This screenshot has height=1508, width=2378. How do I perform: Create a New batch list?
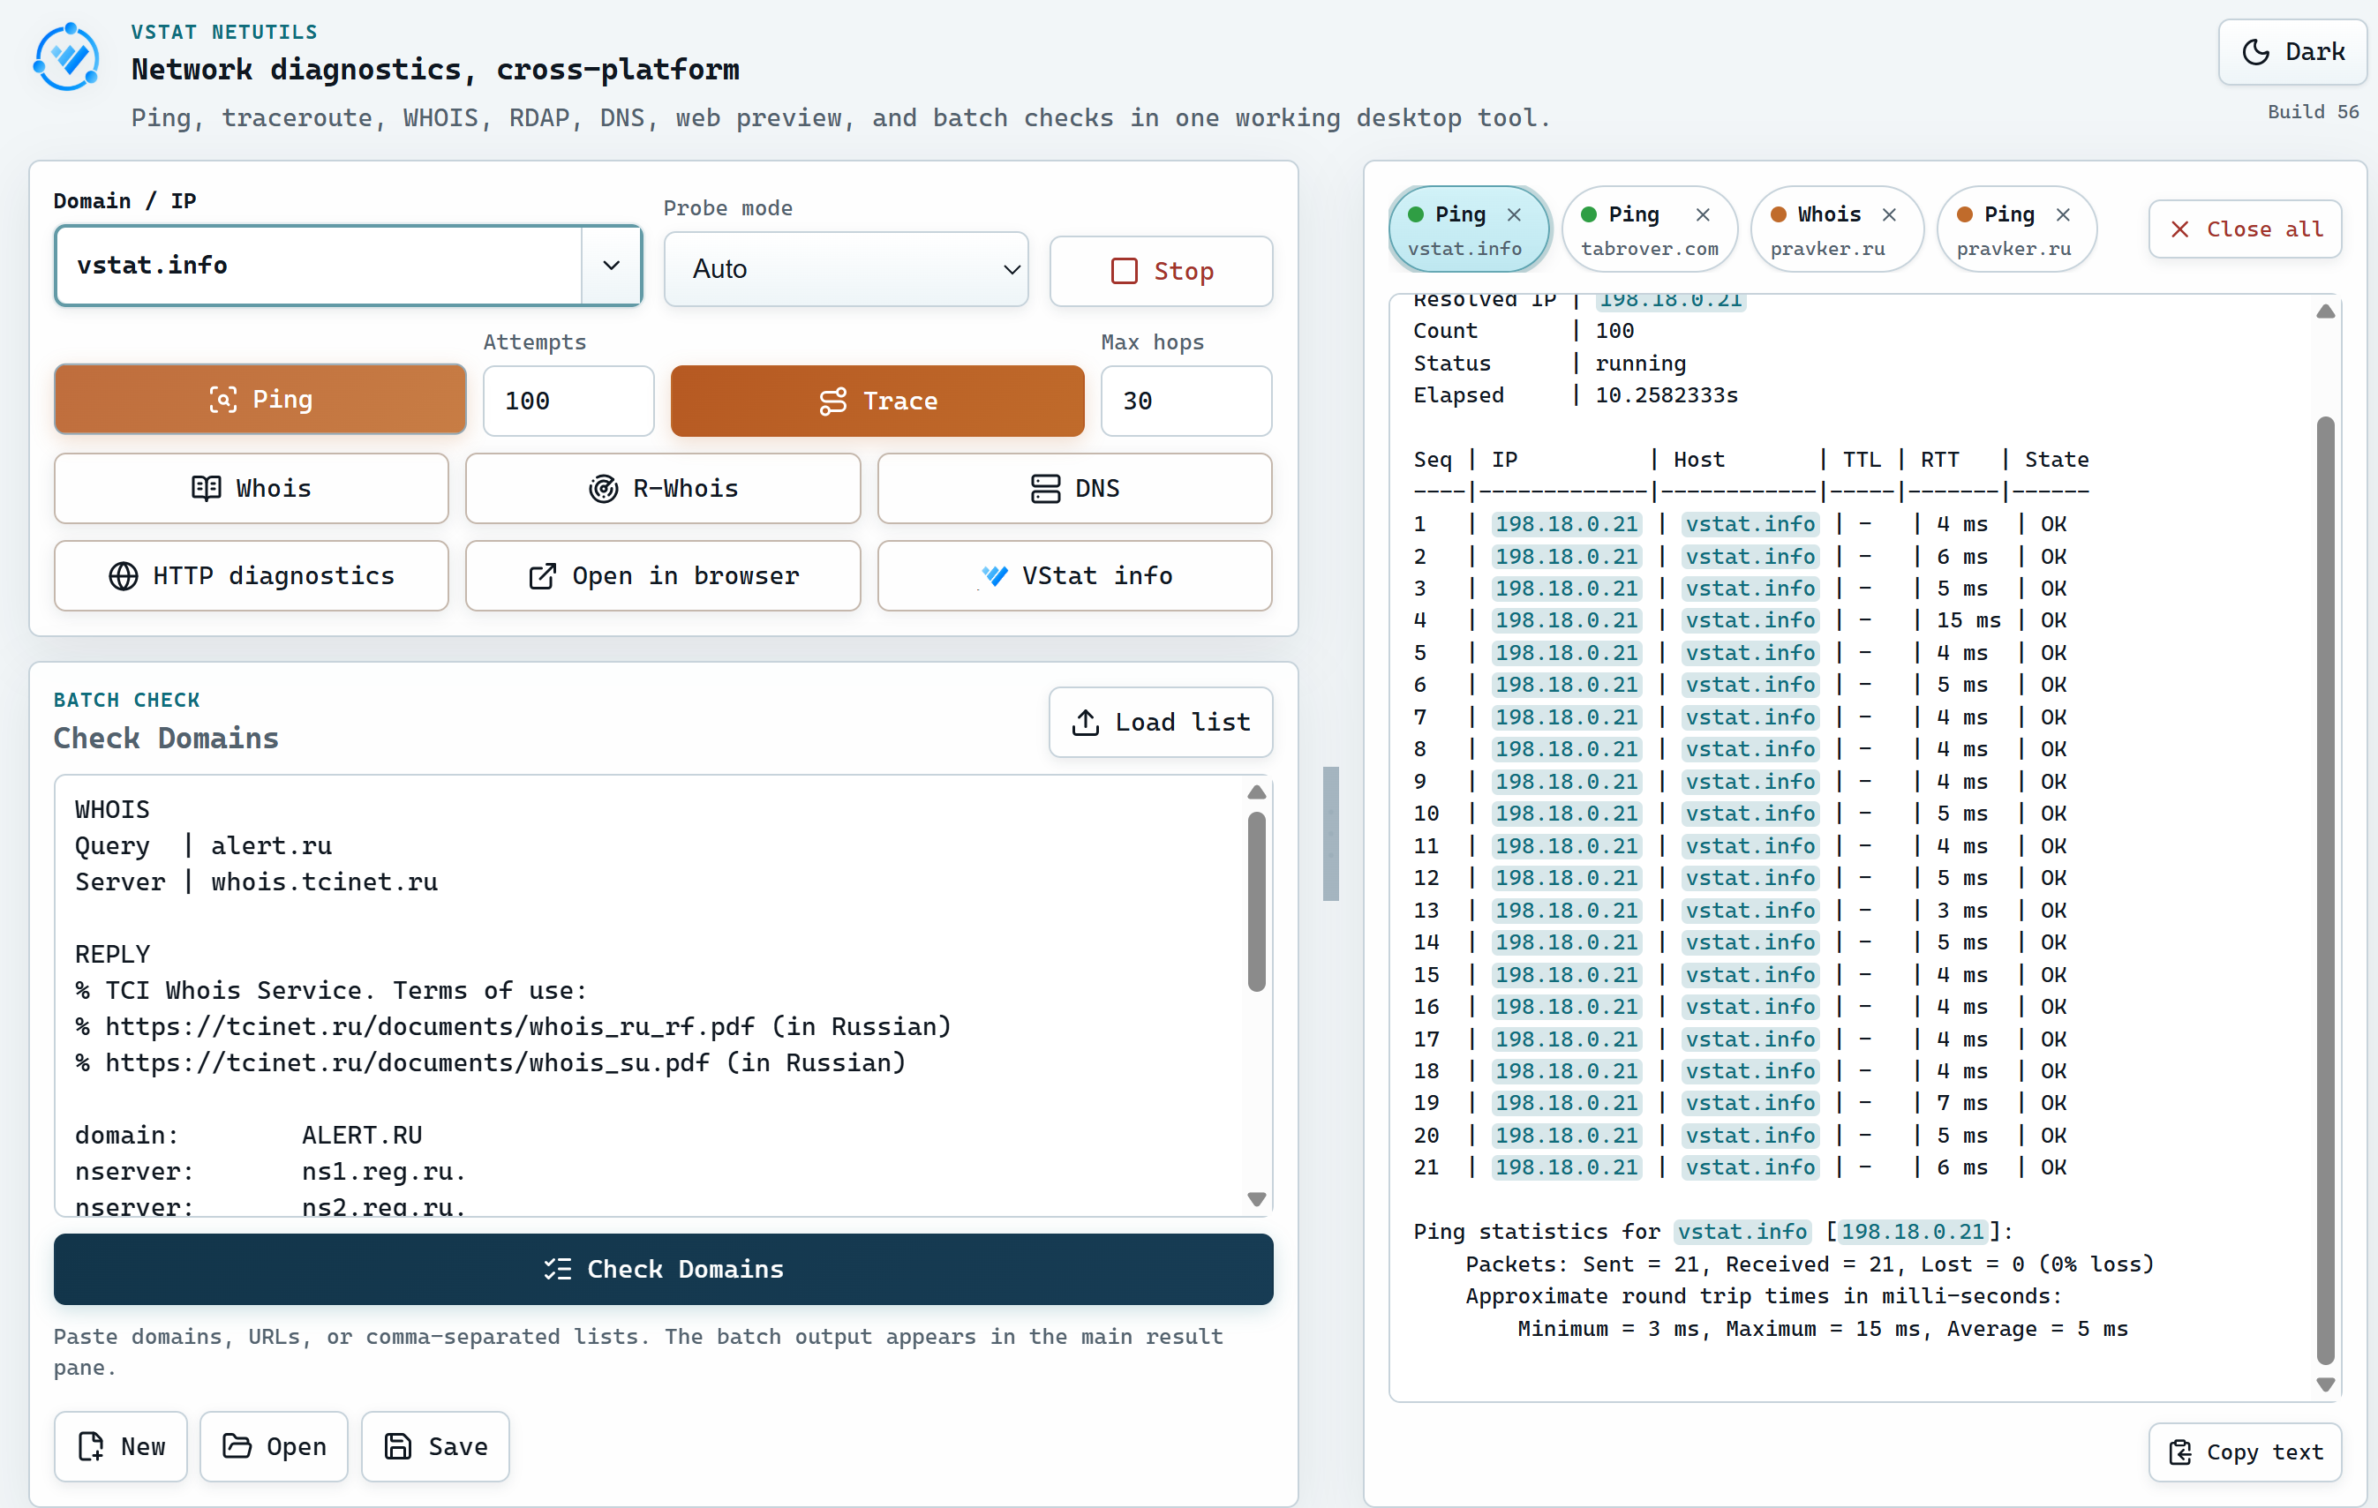(x=120, y=1447)
